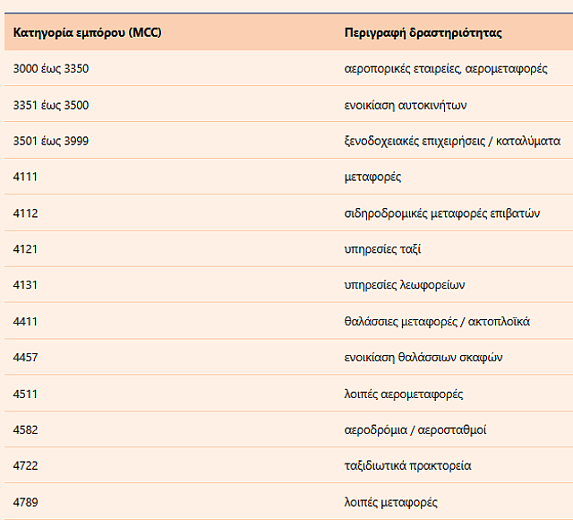Click 'αεροπορικές εταιρείες, αερομεταφορές' description
The width and height of the screenshot is (573, 520).
[446, 68]
